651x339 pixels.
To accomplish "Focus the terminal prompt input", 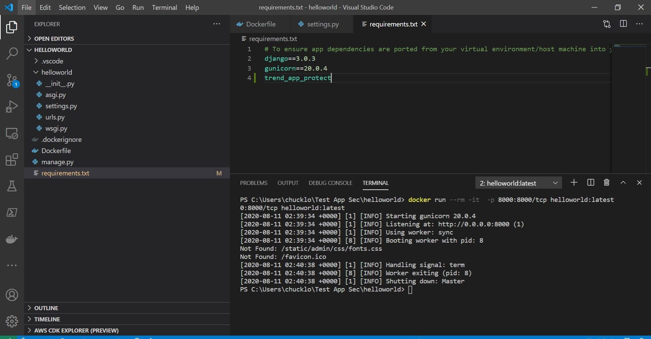I will 410,289.
